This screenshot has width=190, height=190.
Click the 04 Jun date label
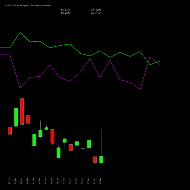(33, 181)
